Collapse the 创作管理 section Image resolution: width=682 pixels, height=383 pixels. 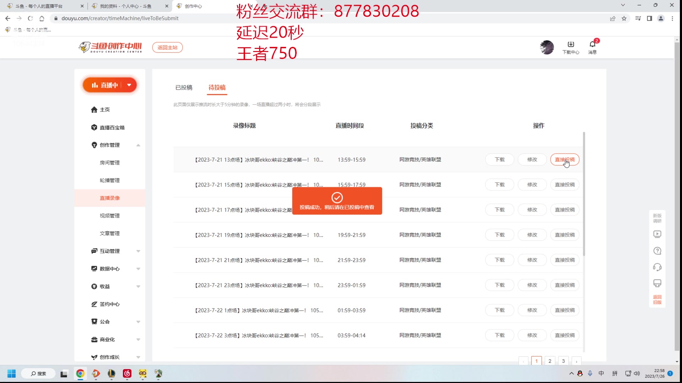pyautogui.click(x=138, y=145)
